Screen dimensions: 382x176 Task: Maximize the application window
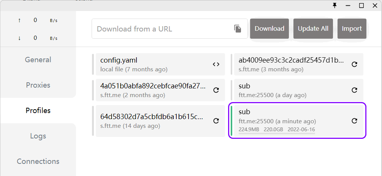point(361,5)
